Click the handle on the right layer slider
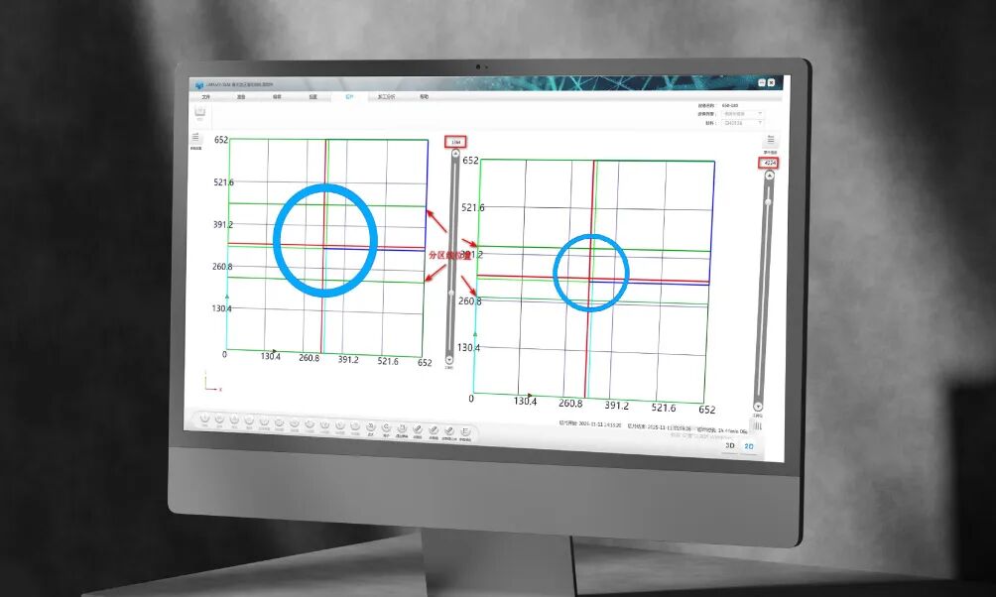 click(768, 202)
